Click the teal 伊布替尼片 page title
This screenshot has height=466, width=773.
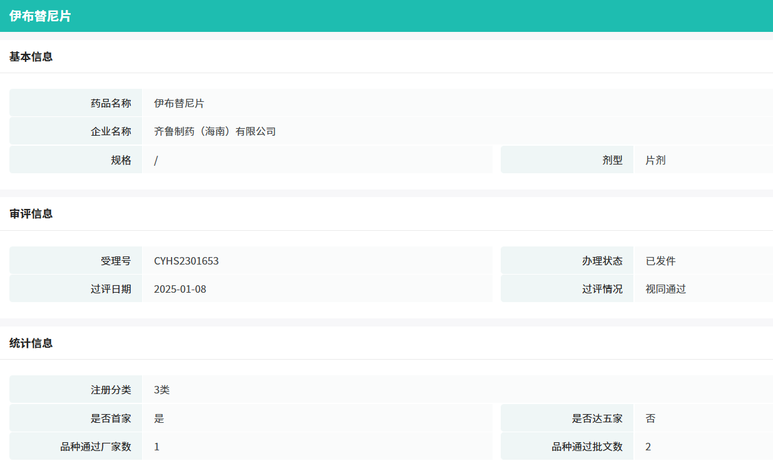(40, 16)
